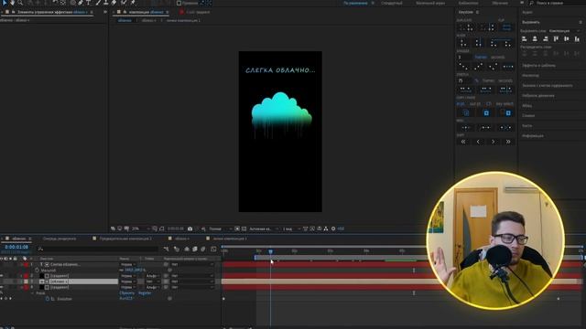Image resolution: width=586 pixels, height=329 pixels.
Task: Align layers to bottom edge
Action: [x=577, y=38]
